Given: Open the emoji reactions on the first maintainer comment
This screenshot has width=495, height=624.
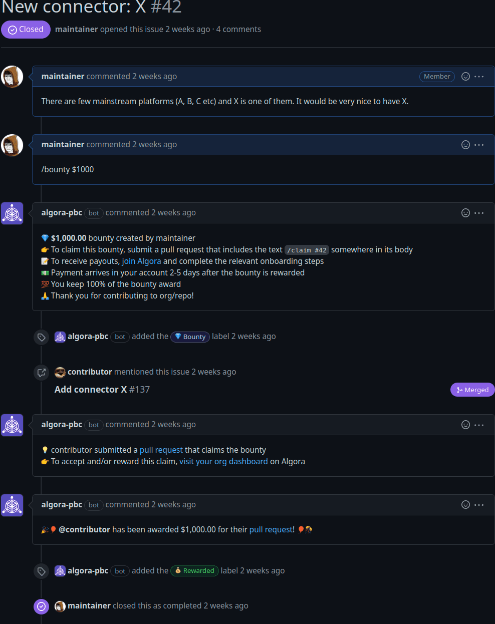Looking at the screenshot, I should [x=465, y=76].
